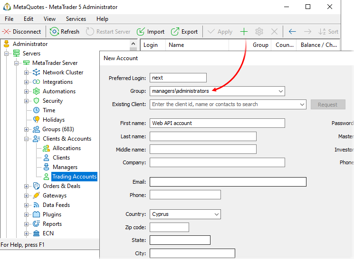Screen dimensions: 354x259
Task: Select the Security shield icon
Action: click(36, 101)
